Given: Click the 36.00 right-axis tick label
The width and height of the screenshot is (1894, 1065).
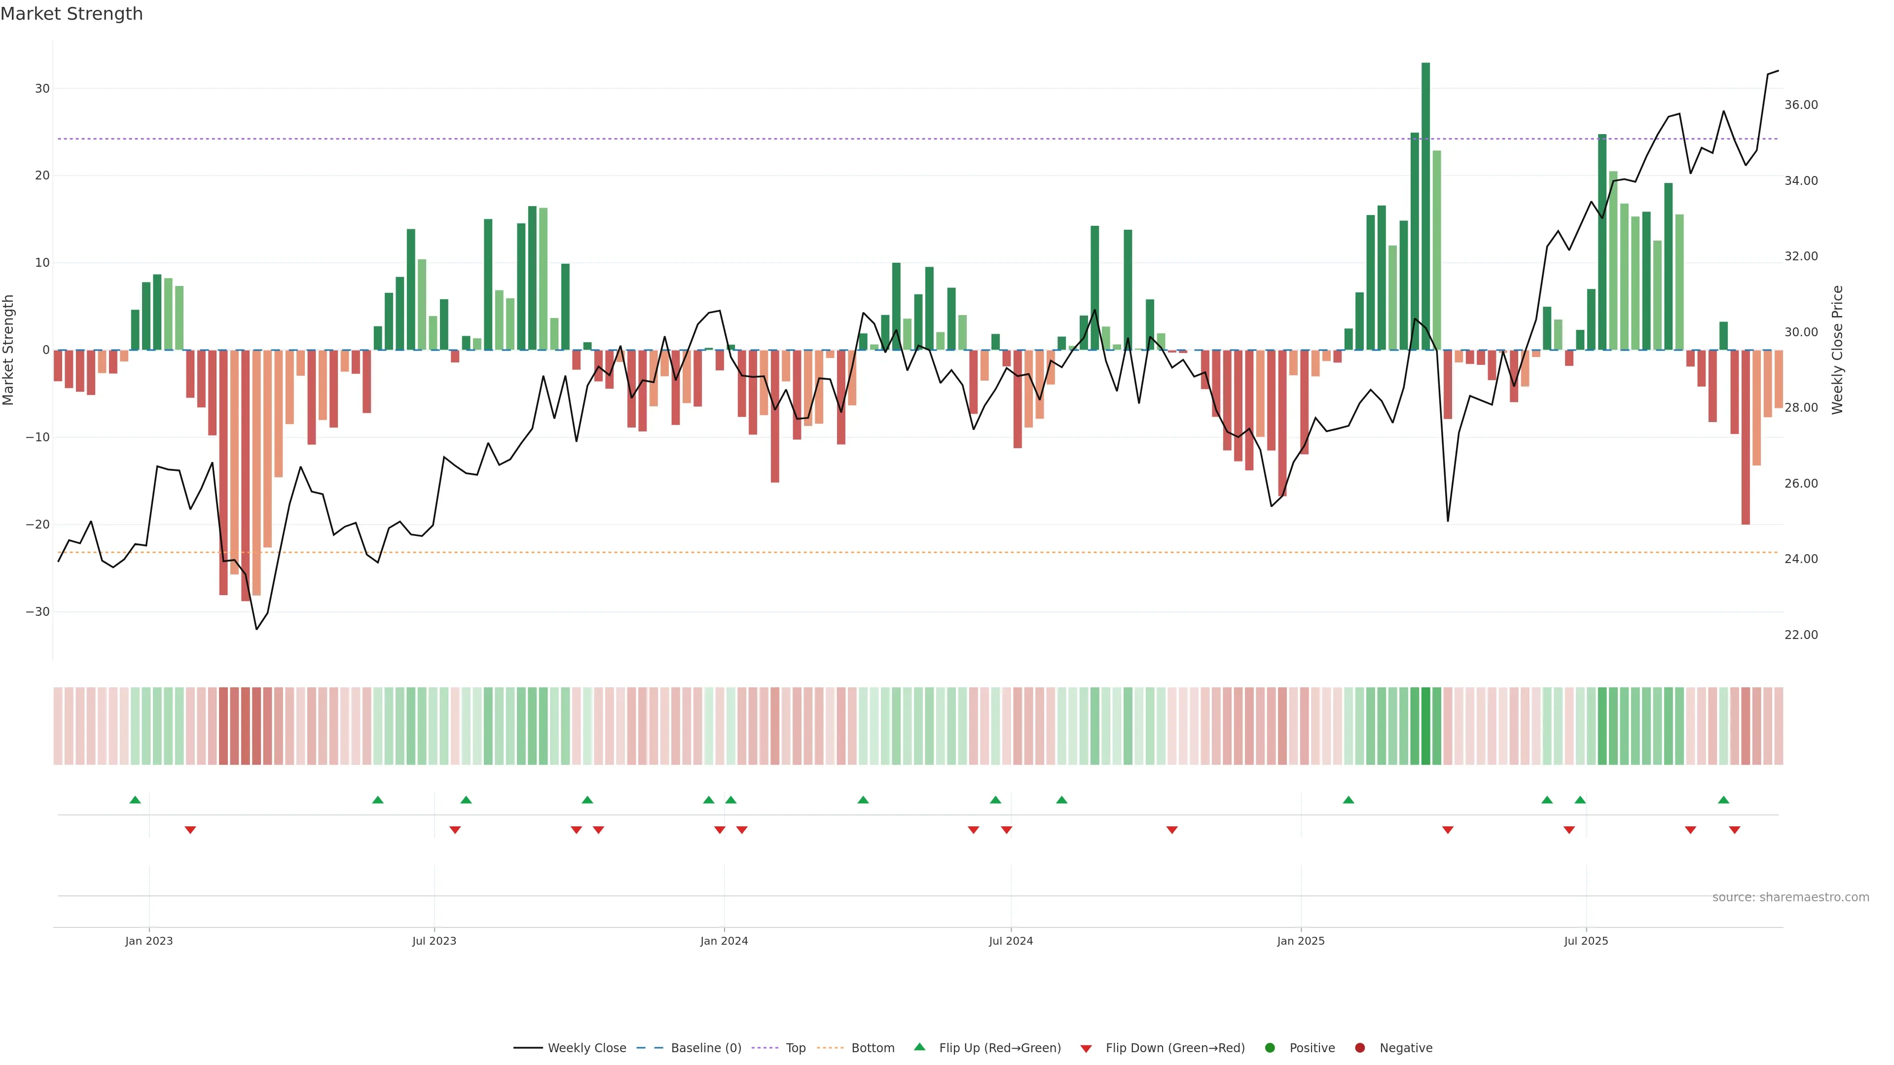Looking at the screenshot, I should click(x=1801, y=105).
